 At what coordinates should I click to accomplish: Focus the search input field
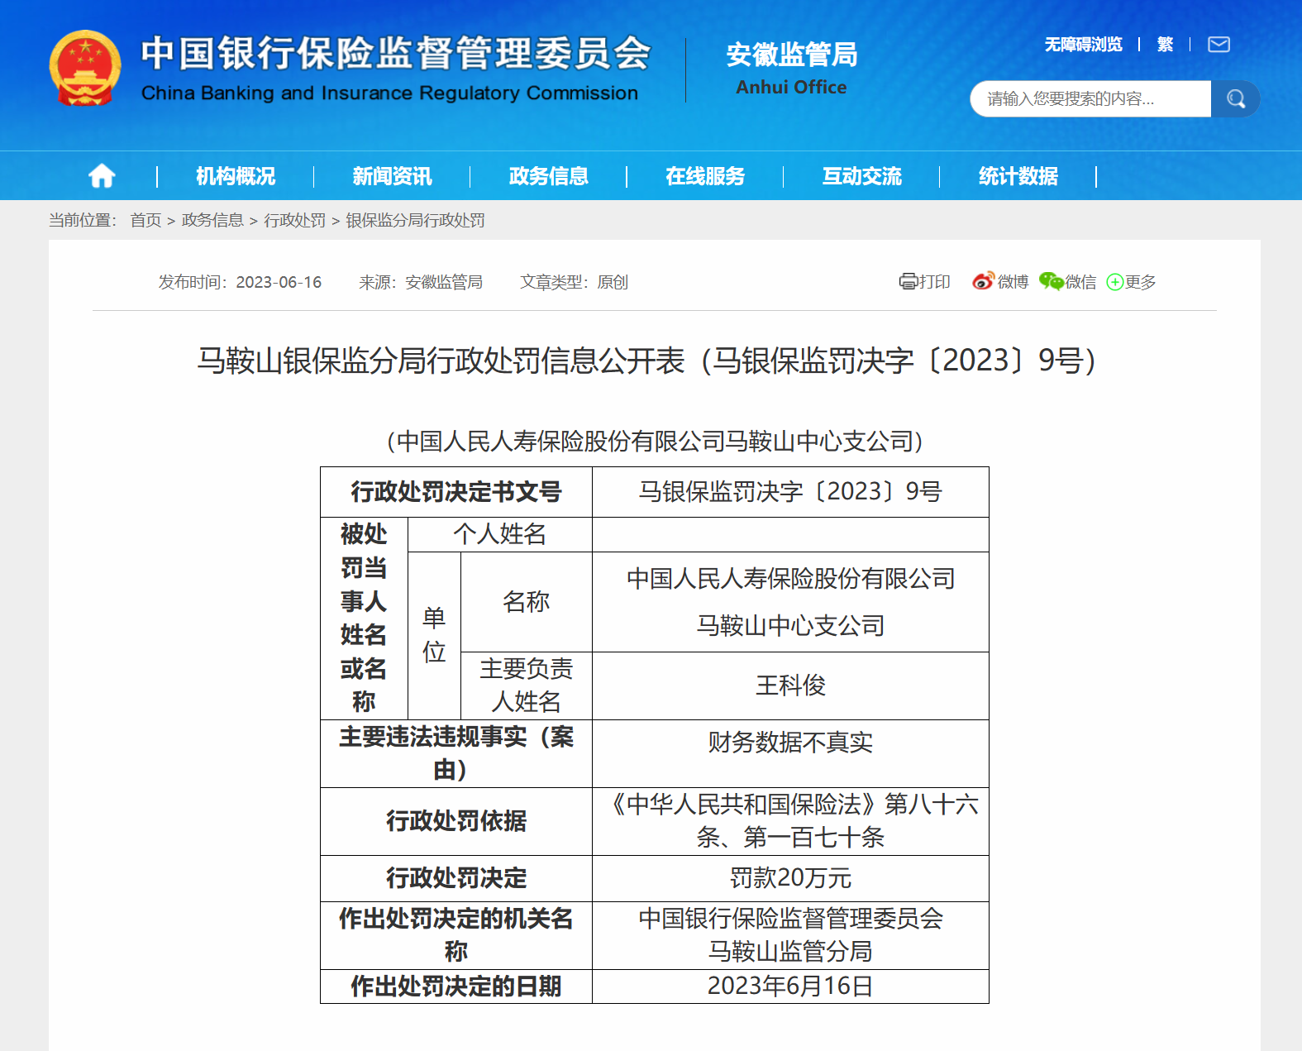pyautogui.click(x=1090, y=99)
